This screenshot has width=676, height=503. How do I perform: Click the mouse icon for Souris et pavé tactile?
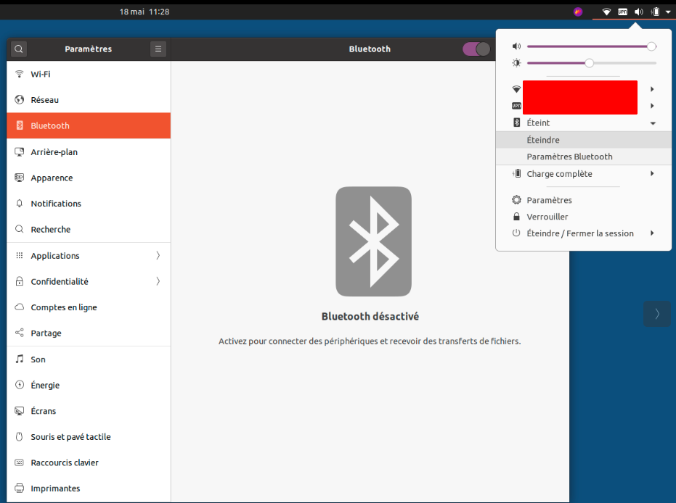20,437
